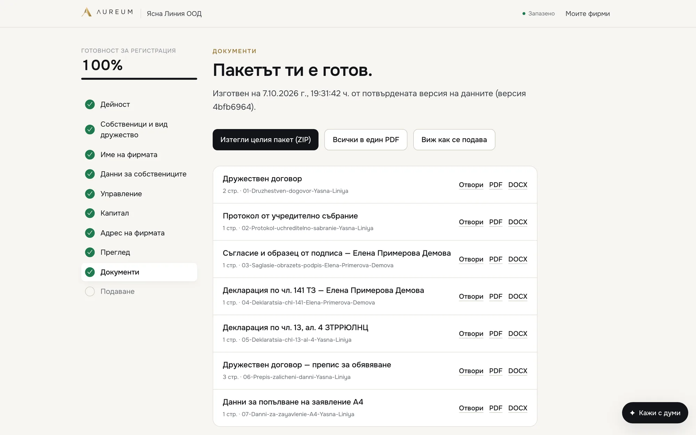
Task: Download Съгласие и образец от подписа DOCX
Action: point(517,259)
